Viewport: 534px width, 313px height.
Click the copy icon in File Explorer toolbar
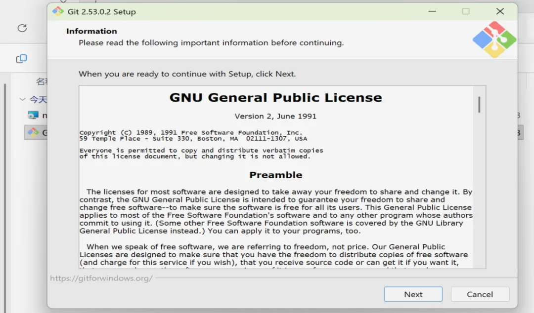point(21,59)
